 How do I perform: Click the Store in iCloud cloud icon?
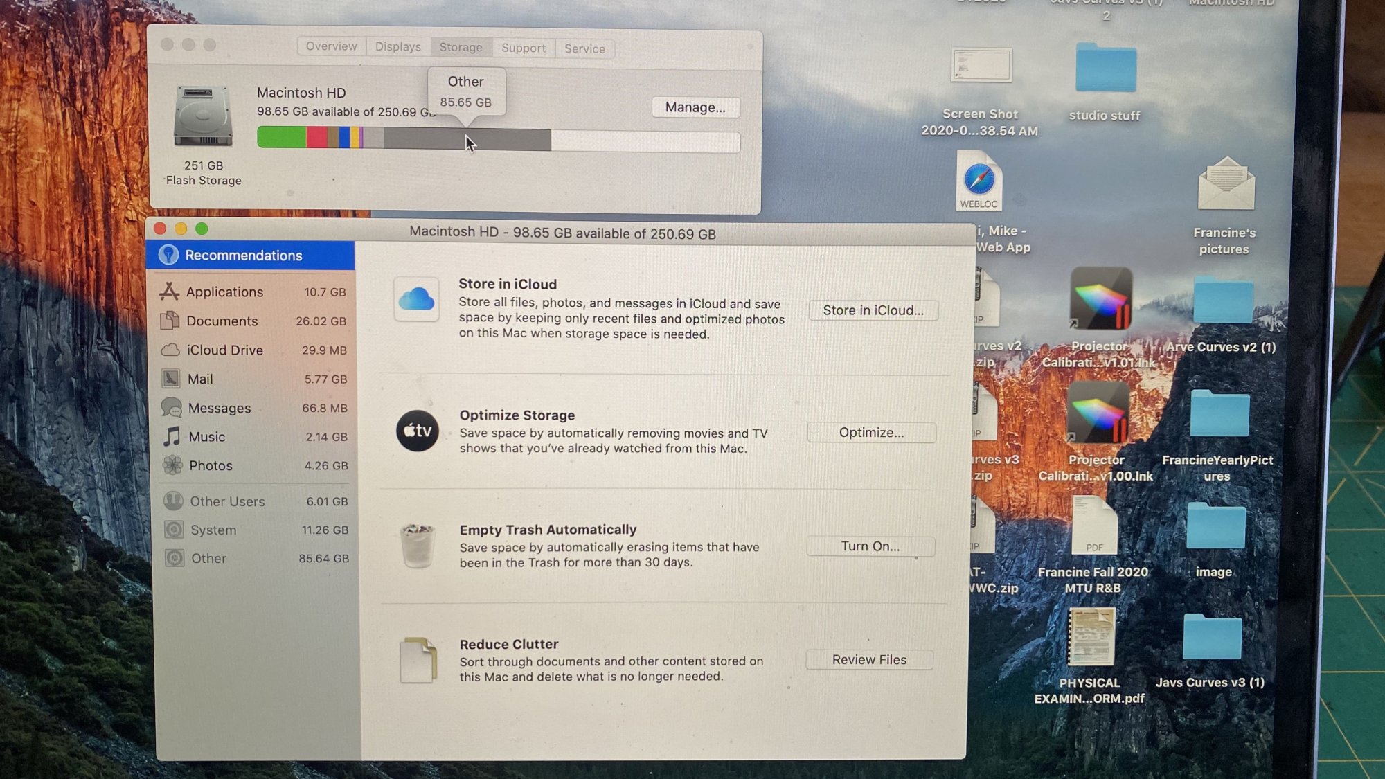tap(416, 299)
